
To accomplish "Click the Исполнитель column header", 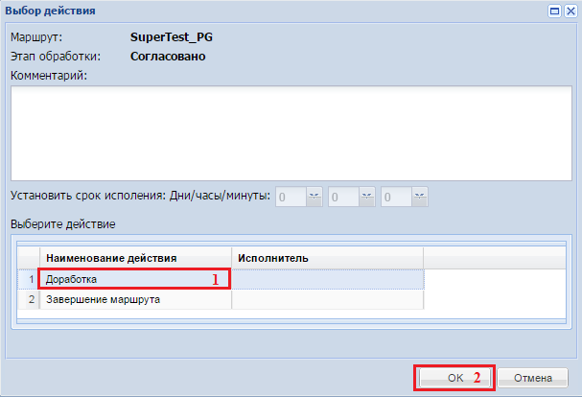I will pyautogui.click(x=327, y=259).
